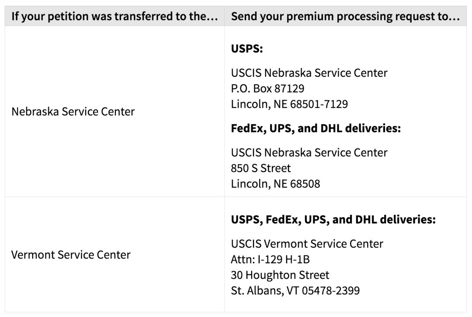Click Nebraska's 'FedEx, UPS, and DHL deliveries:' heading

(x=316, y=129)
